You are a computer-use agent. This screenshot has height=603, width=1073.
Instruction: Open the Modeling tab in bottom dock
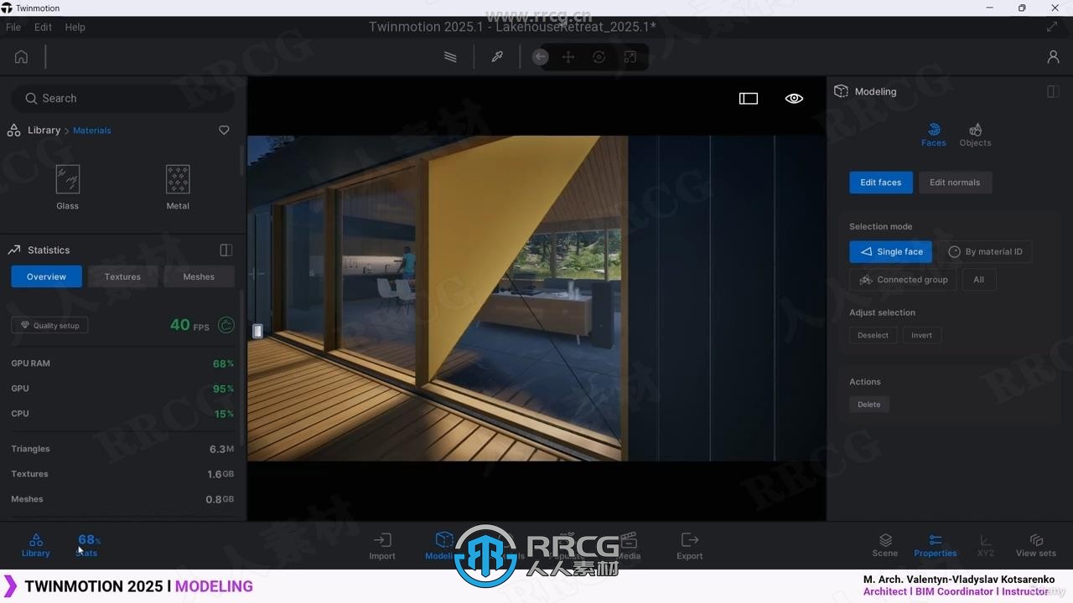444,546
